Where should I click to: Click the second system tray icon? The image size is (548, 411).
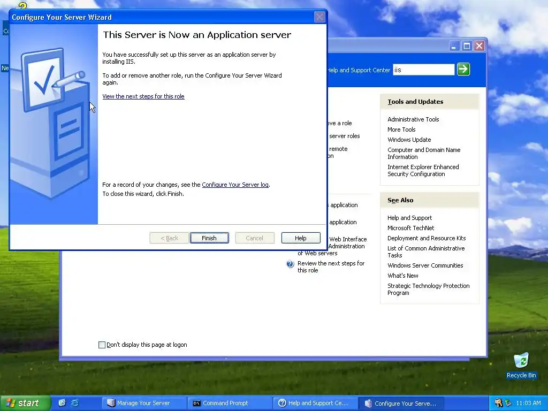[508, 403]
